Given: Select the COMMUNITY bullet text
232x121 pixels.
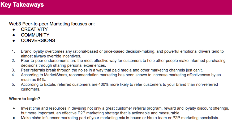Looking at the screenshot, I should point(35,35).
